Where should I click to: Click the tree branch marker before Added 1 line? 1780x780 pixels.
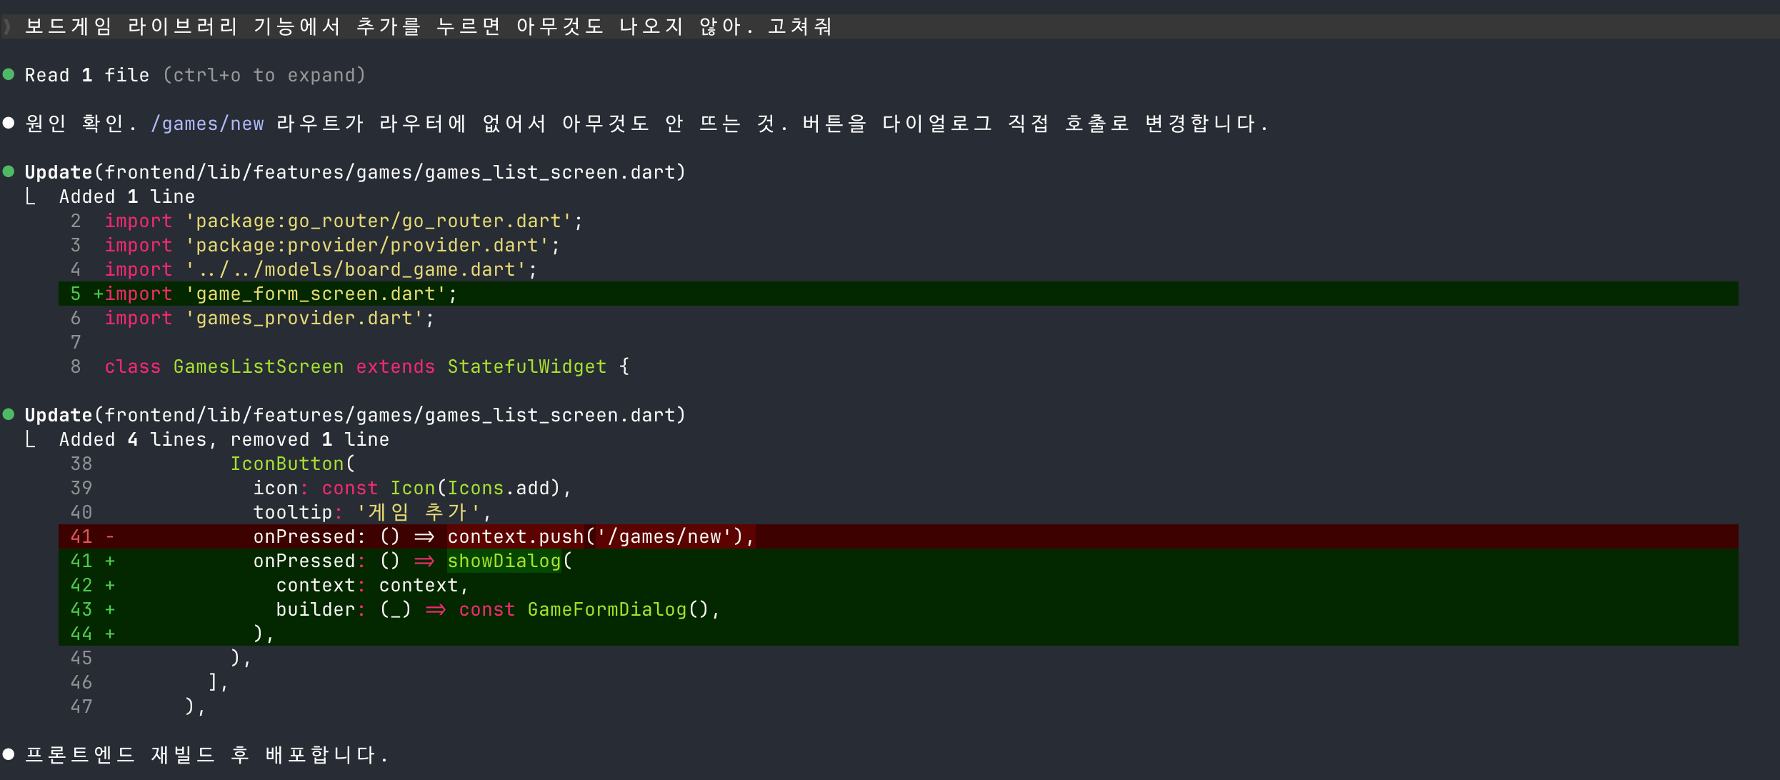click(x=30, y=196)
